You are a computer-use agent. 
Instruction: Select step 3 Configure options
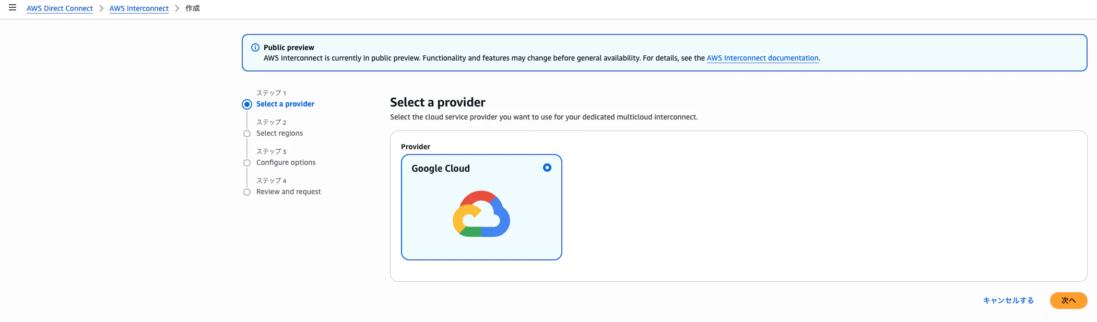pyautogui.click(x=286, y=162)
